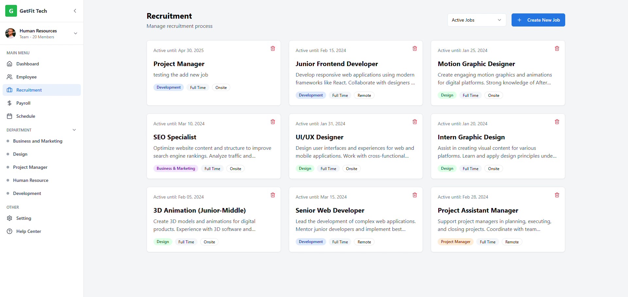Screen dimensions: 628x297
Task: Click the Dashboard icon in the sidebar
Action: point(10,64)
